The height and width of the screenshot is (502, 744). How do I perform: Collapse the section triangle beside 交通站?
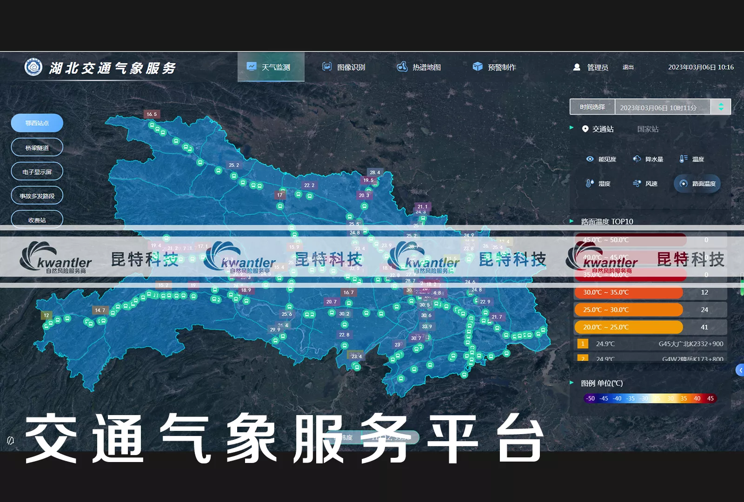pos(571,127)
